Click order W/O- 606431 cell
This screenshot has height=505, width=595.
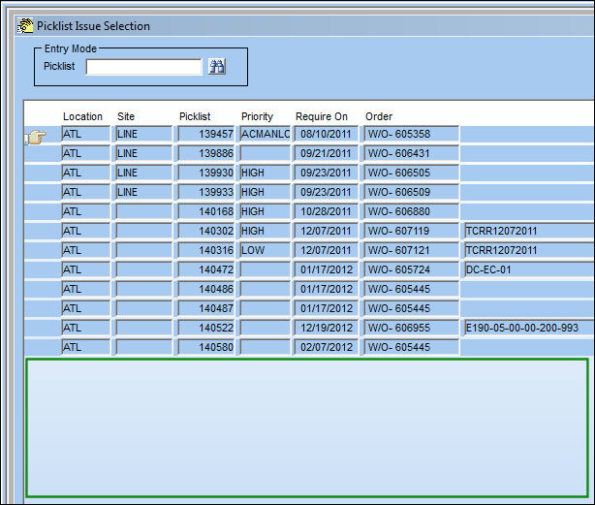411,153
